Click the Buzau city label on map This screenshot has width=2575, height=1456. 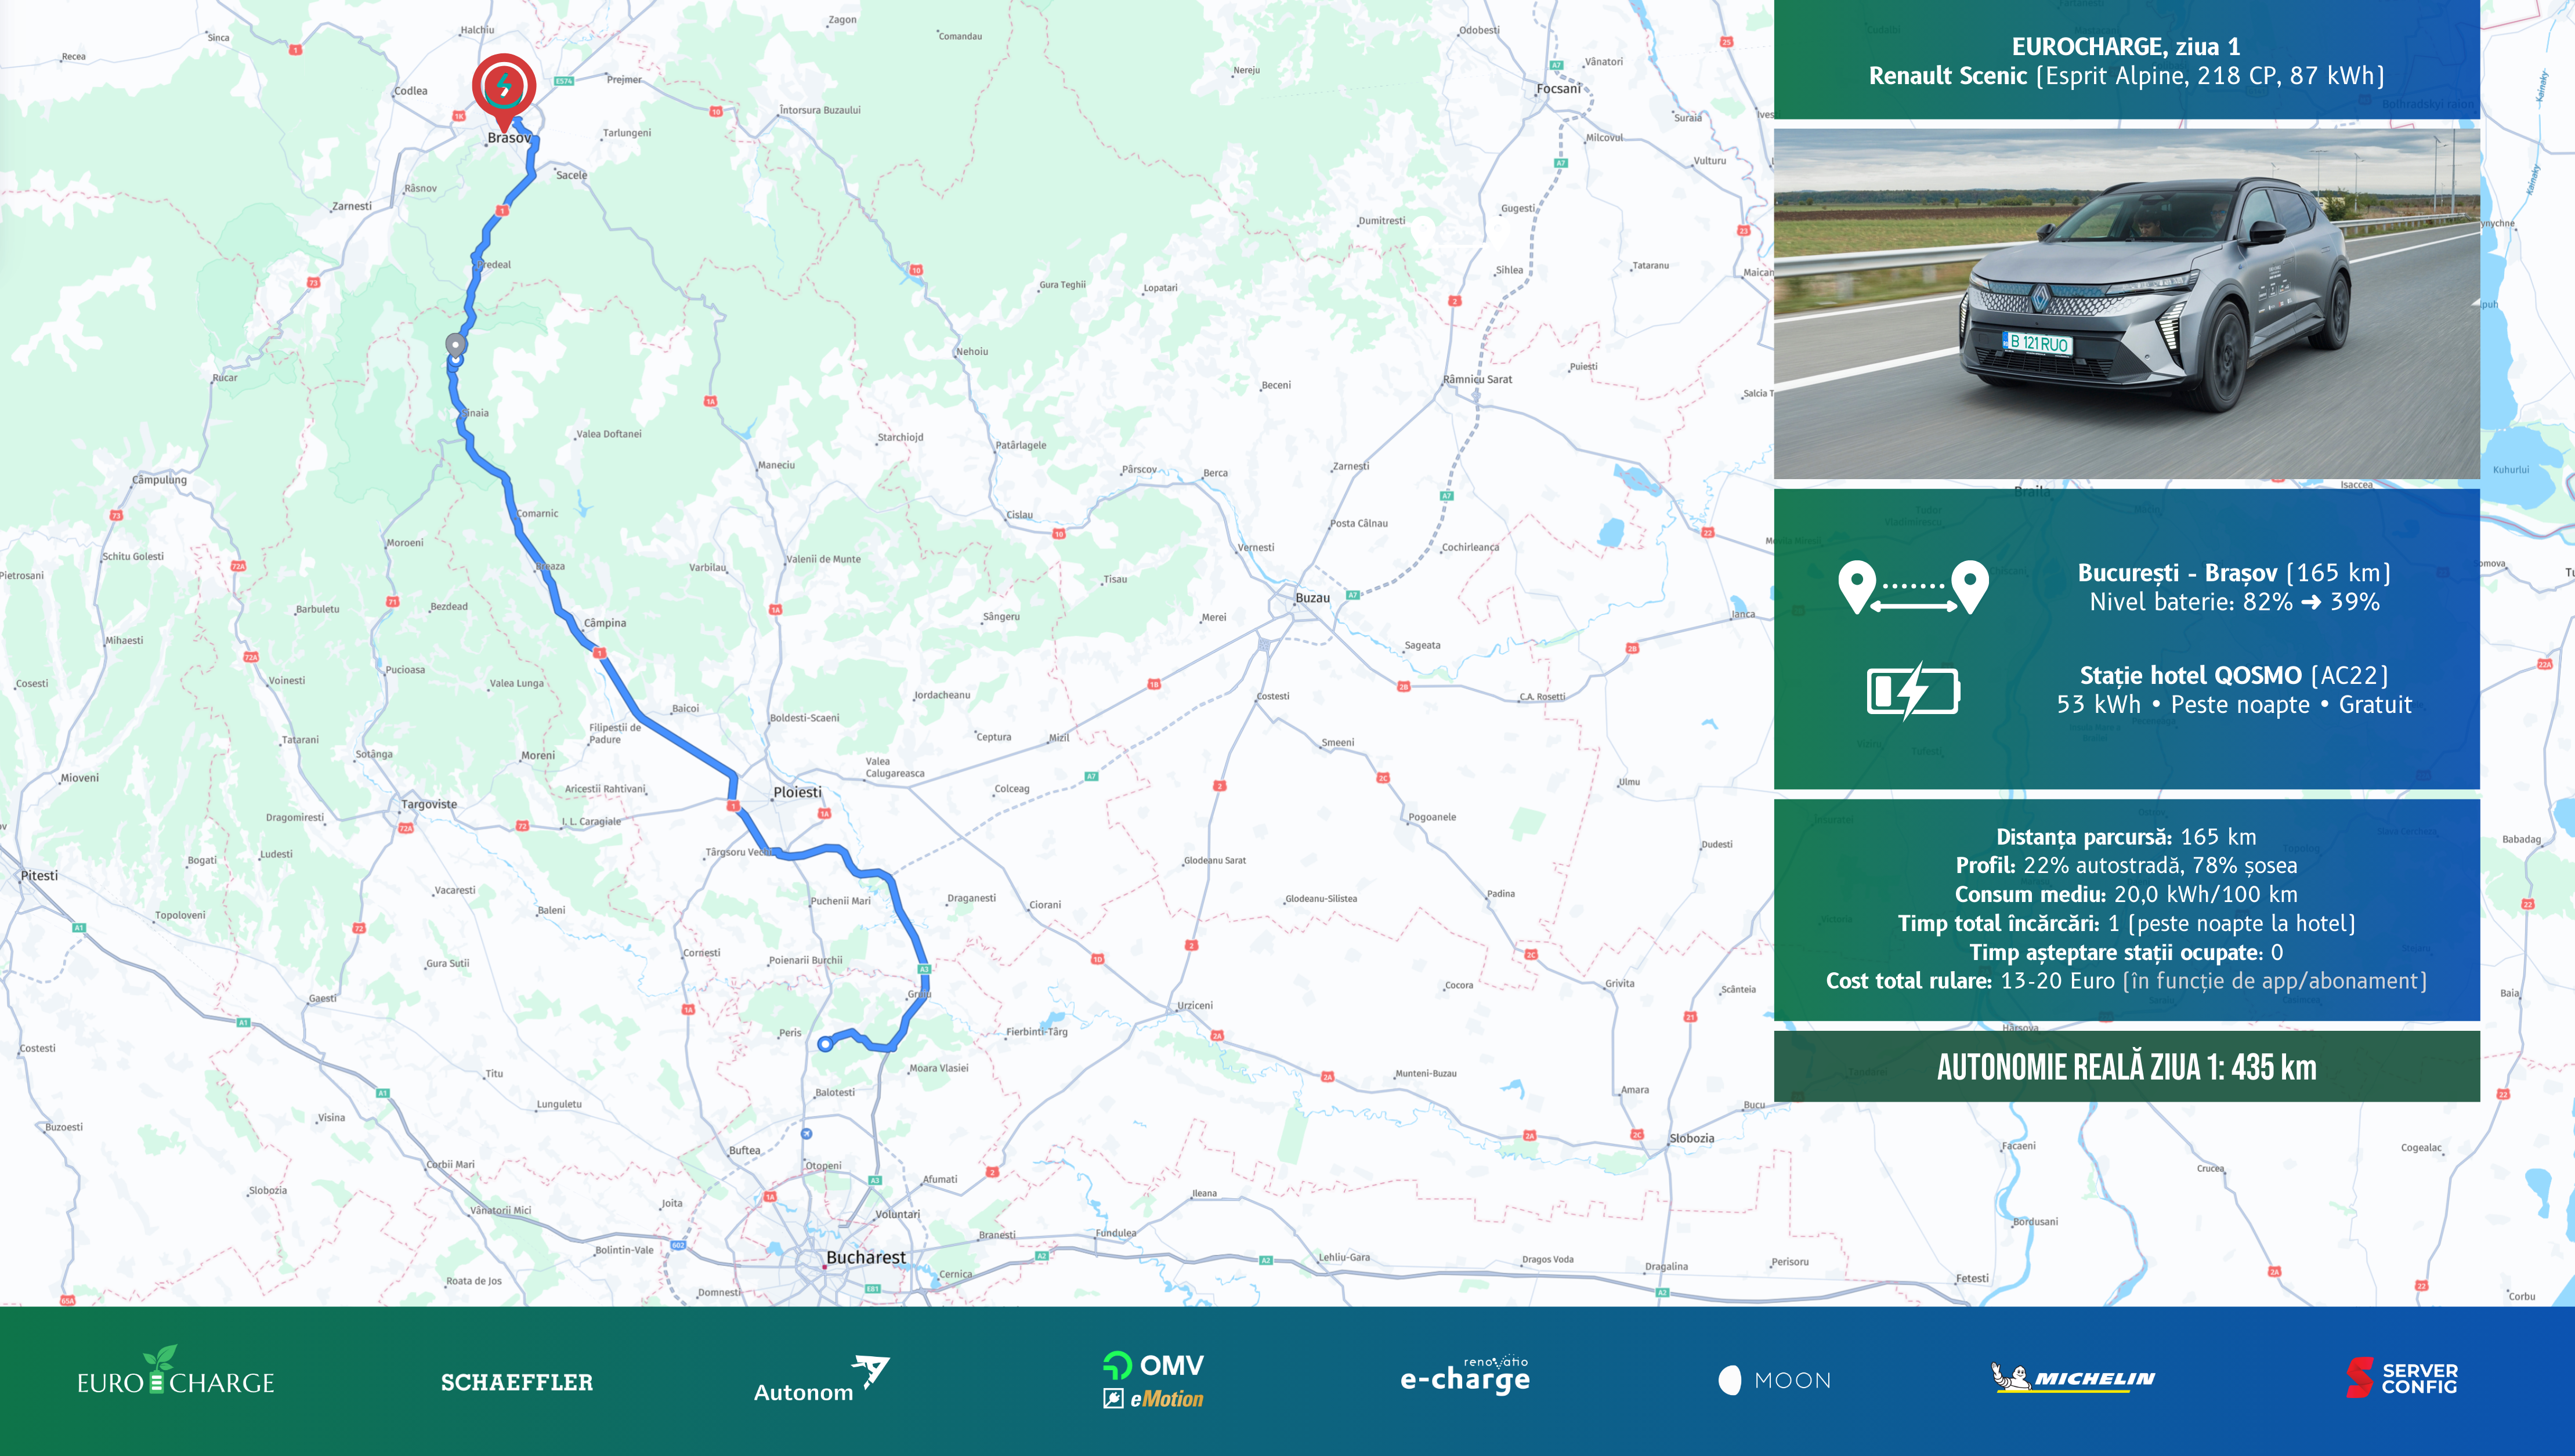[x=1312, y=598]
